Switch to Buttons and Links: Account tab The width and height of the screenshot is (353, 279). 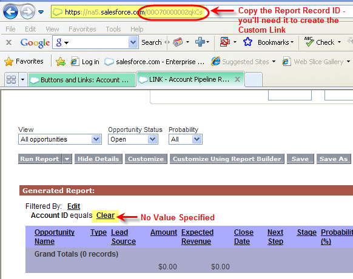(82, 80)
